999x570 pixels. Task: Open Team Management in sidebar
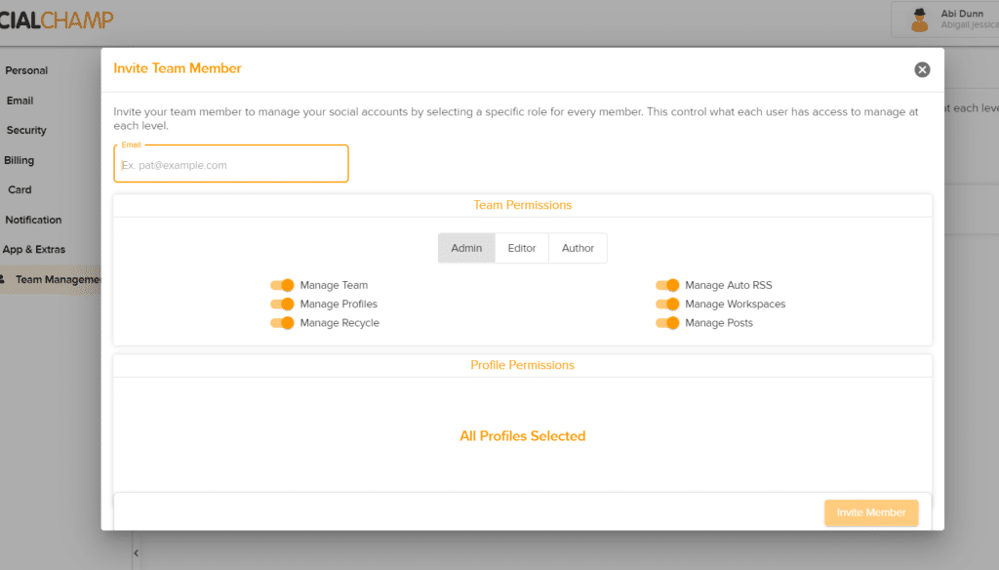pos(51,279)
